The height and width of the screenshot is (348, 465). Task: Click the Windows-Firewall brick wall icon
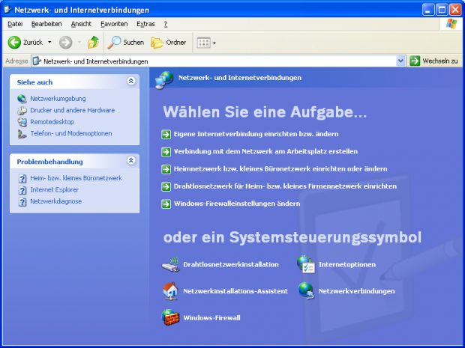click(x=170, y=317)
